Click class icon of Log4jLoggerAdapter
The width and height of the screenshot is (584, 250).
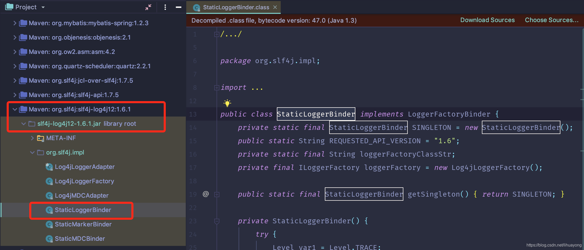point(49,167)
